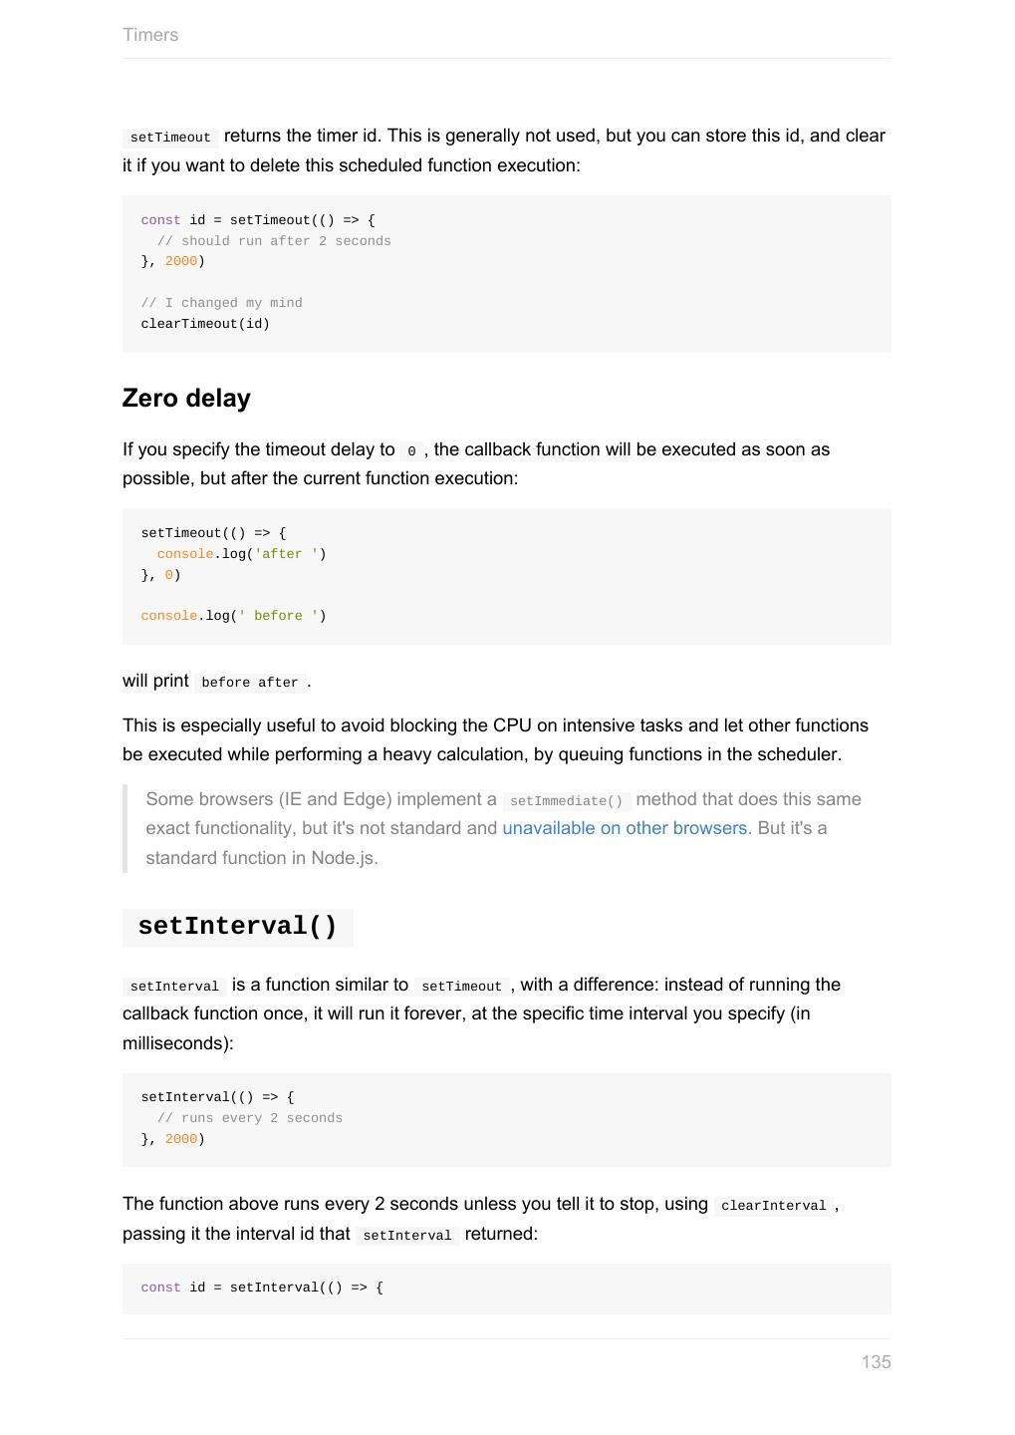Click the inline "before after" code snippet
Image resolution: width=1015 pixels, height=1435 pixels.
coord(249,683)
